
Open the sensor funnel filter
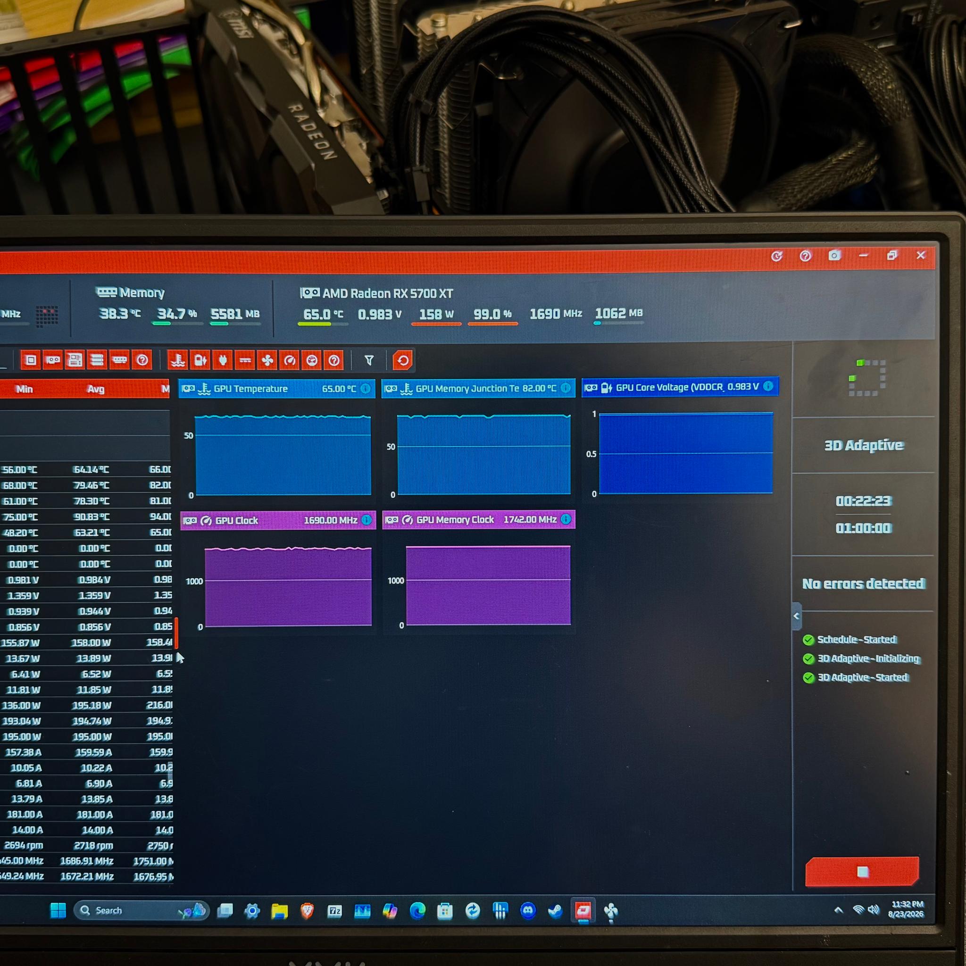point(369,360)
